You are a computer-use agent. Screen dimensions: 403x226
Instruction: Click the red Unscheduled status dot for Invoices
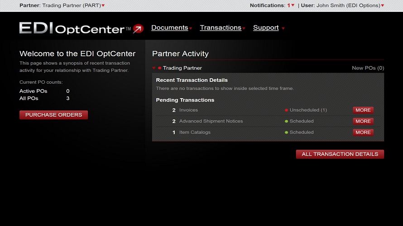pyautogui.click(x=286, y=110)
